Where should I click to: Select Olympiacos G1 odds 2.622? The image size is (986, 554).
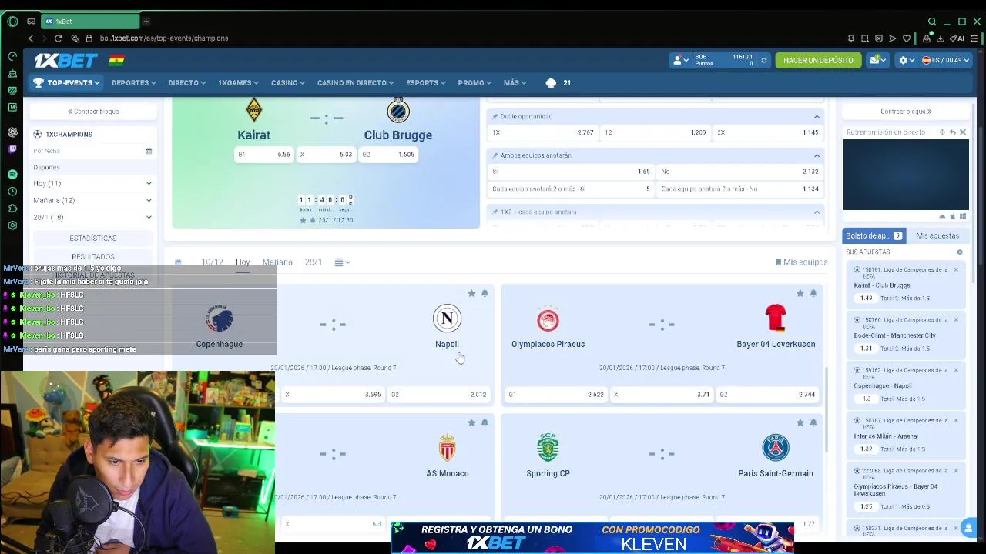point(555,395)
